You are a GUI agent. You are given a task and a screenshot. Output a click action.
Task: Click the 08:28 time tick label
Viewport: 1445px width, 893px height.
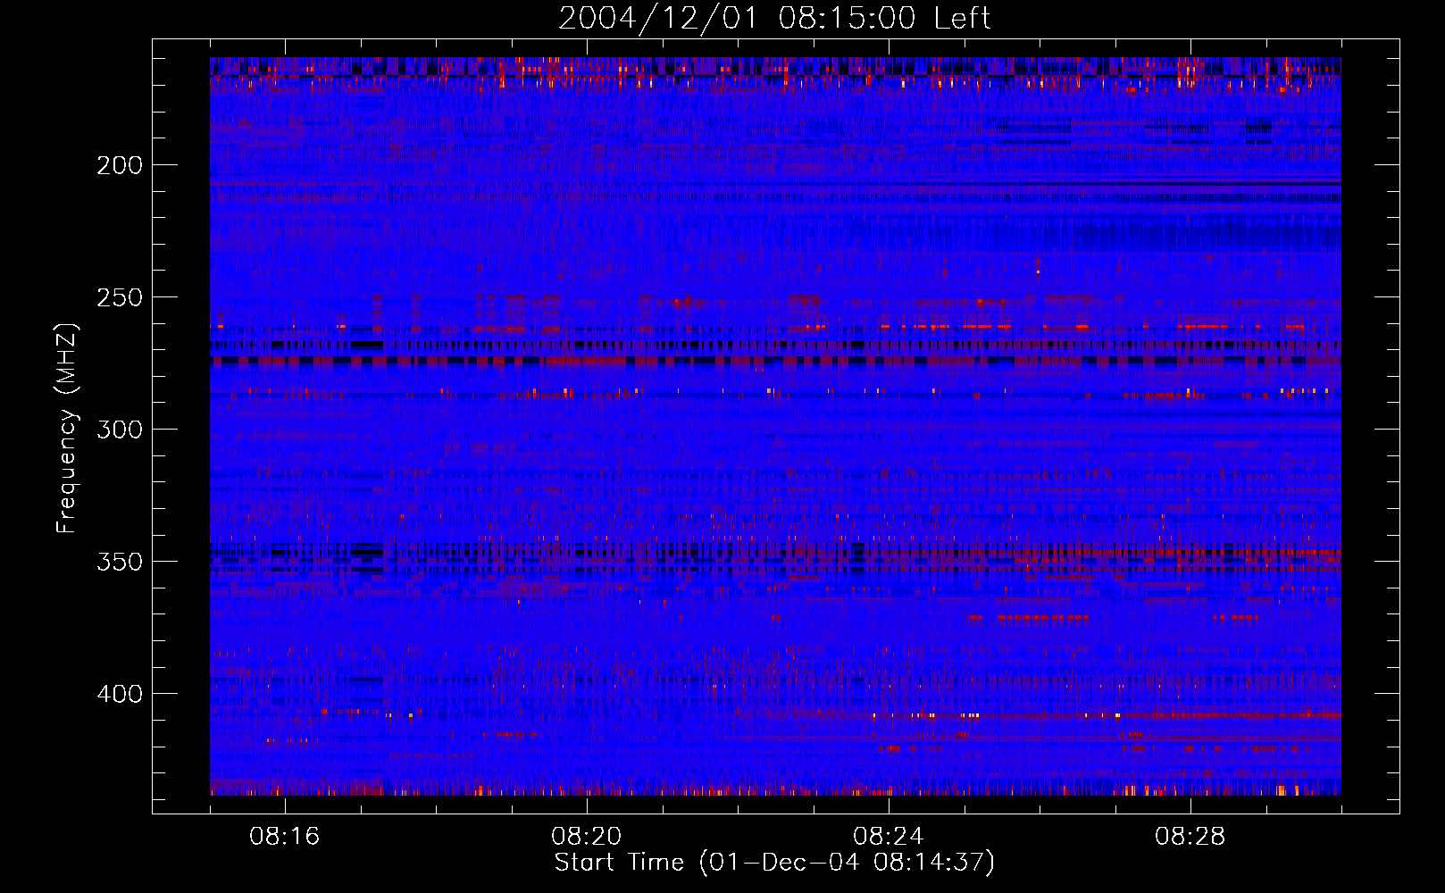click(1190, 837)
